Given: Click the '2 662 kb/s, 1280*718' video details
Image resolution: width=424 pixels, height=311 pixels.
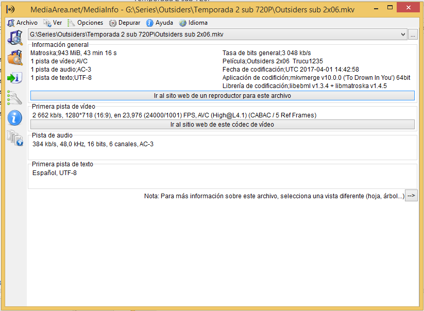Looking at the screenshot, I should click(175, 115).
